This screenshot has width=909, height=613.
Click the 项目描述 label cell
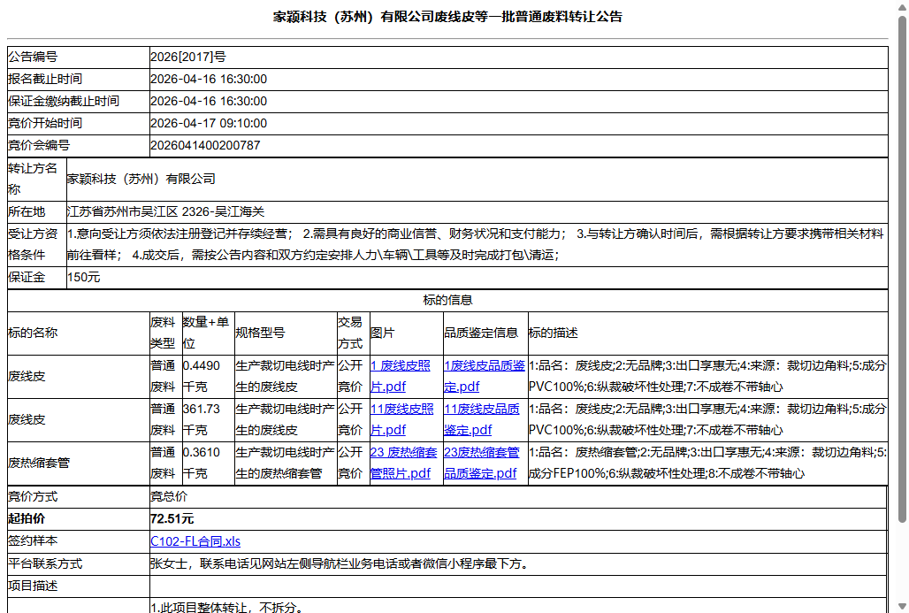[79, 586]
